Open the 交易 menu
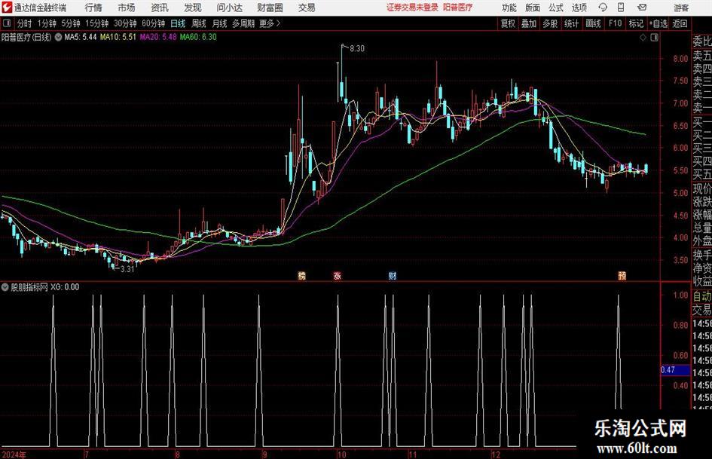This screenshot has width=712, height=459. pyautogui.click(x=307, y=8)
